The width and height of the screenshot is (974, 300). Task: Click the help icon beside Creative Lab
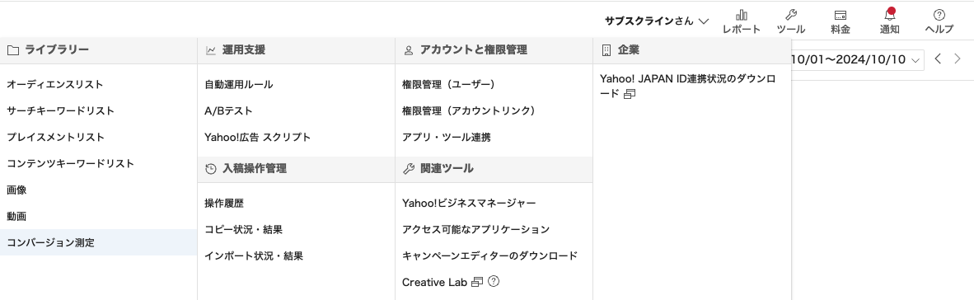point(494,282)
